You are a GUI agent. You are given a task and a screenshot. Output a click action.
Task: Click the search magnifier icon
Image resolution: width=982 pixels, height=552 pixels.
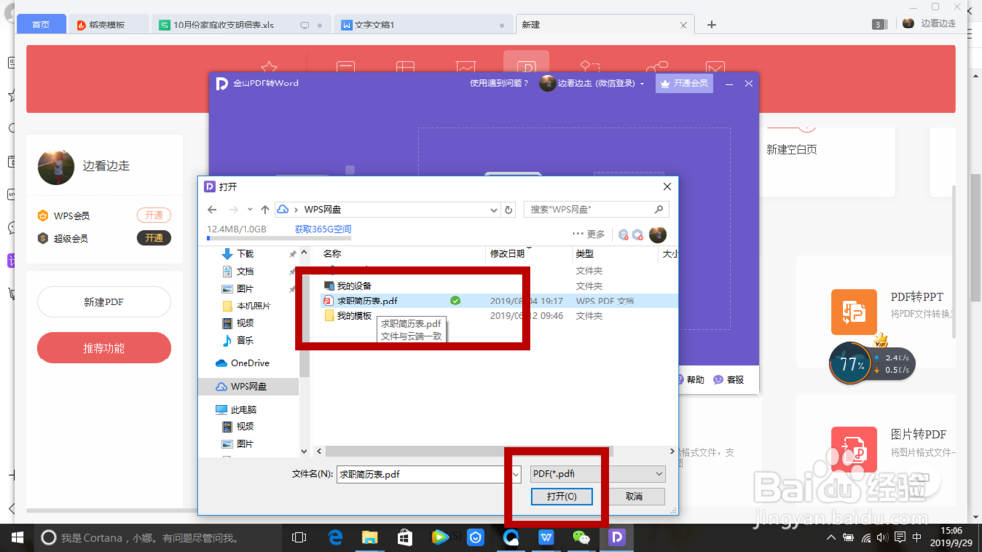[659, 209]
